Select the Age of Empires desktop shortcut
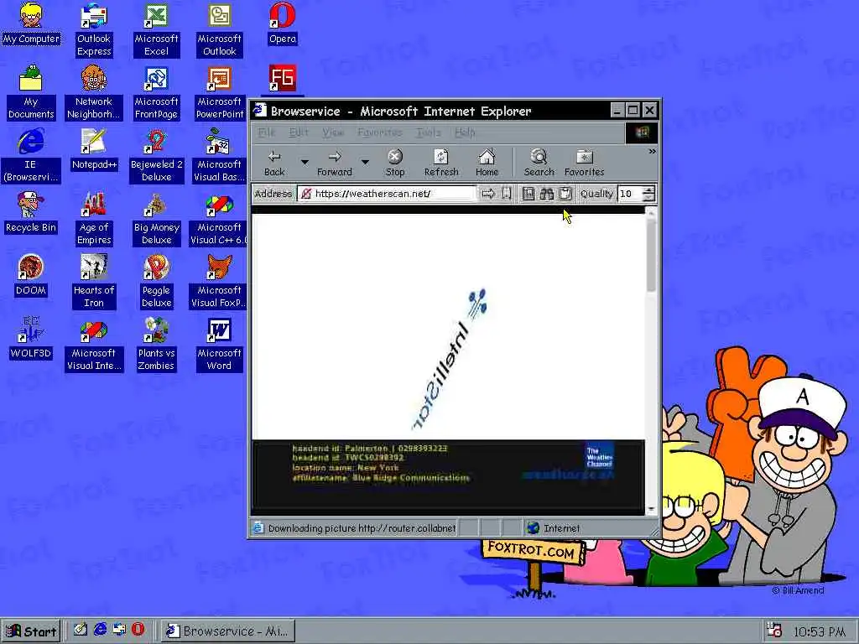Screen dimensions: 859x644 click(94, 219)
